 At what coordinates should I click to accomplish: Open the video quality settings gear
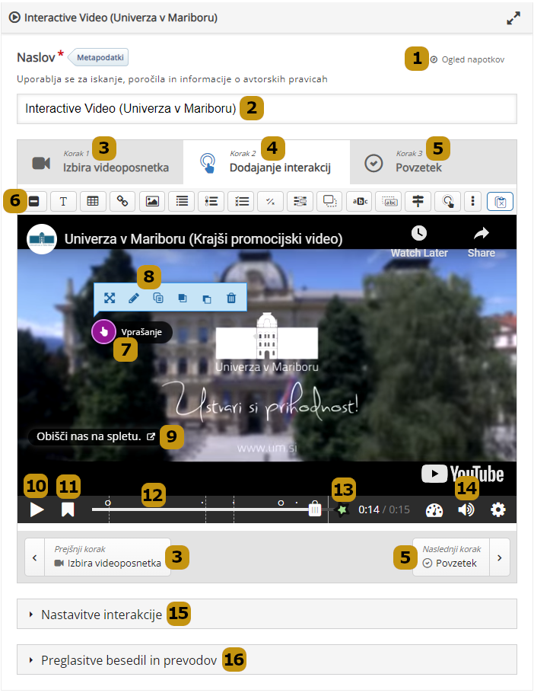[x=498, y=509]
